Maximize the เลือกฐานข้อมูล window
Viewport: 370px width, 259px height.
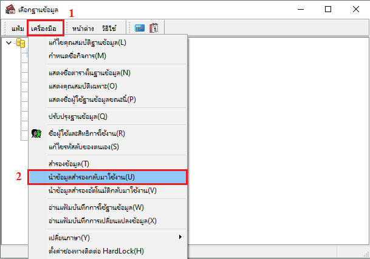click(x=328, y=9)
